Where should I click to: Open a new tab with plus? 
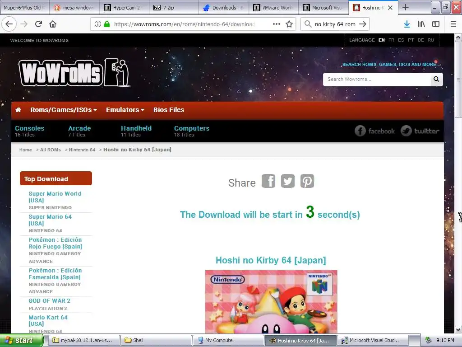point(406,7)
